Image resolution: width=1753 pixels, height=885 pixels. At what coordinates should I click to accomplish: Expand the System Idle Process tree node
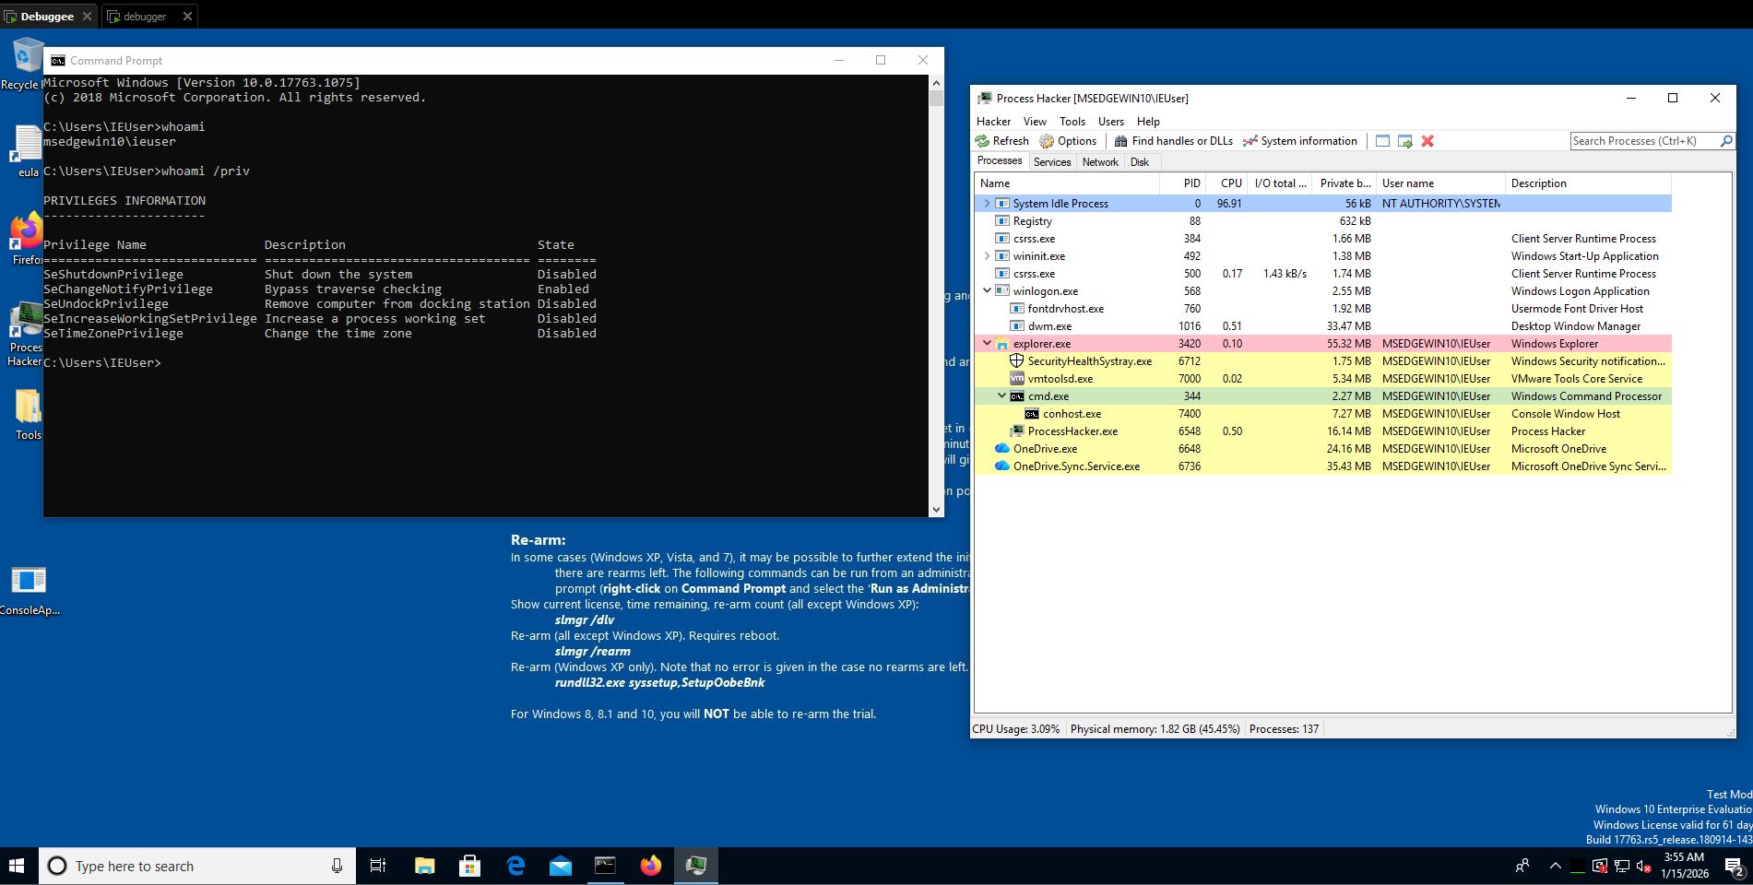pos(987,204)
